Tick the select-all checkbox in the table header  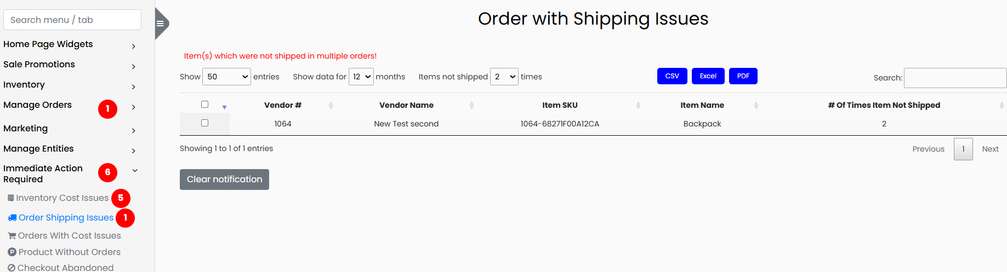(x=204, y=105)
